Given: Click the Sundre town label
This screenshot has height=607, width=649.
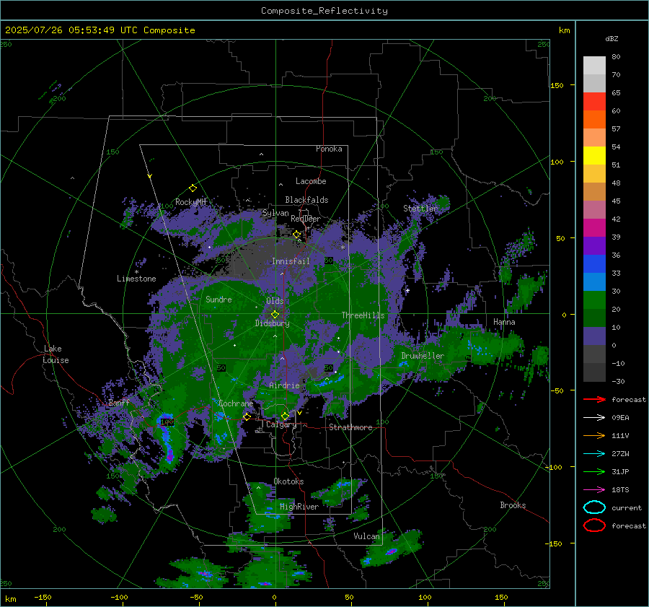Looking at the screenshot, I should tap(218, 299).
